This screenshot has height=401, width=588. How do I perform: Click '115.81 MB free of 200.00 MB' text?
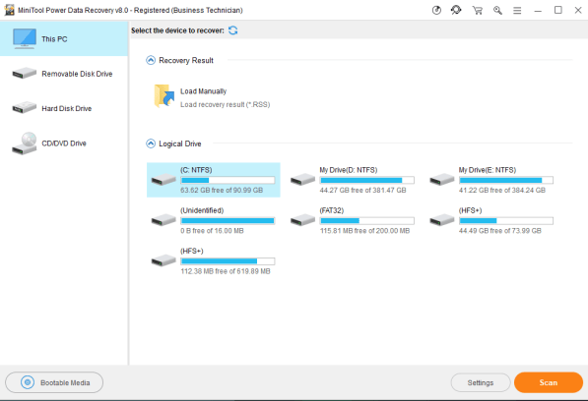click(x=364, y=230)
